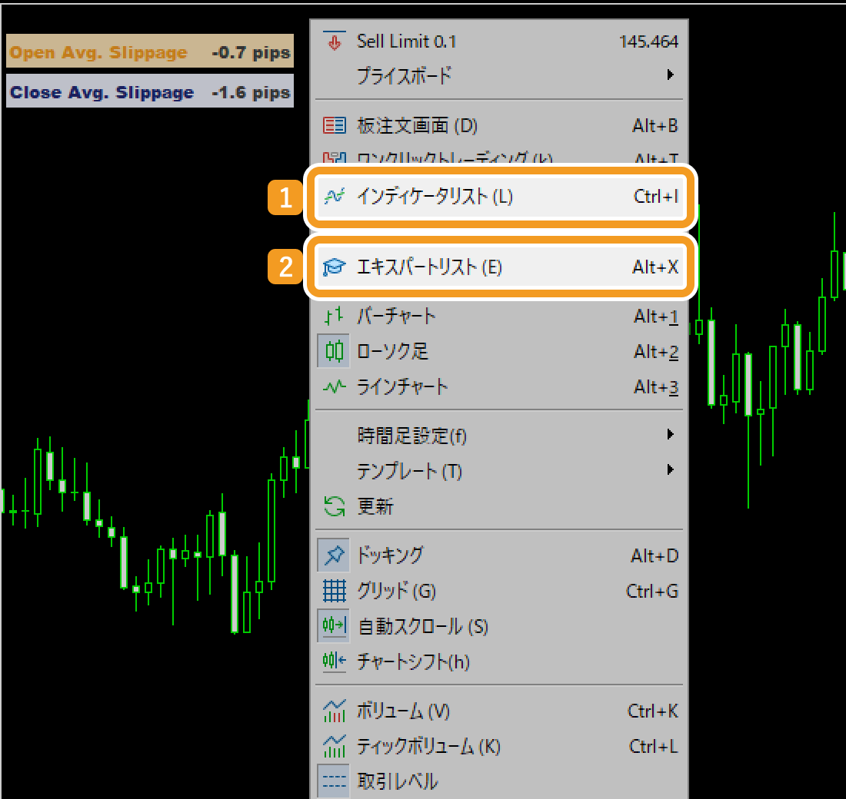Expand the Template (テンプレート) submenu arrow
Image resolution: width=846 pixels, height=799 pixels.
coord(670,469)
